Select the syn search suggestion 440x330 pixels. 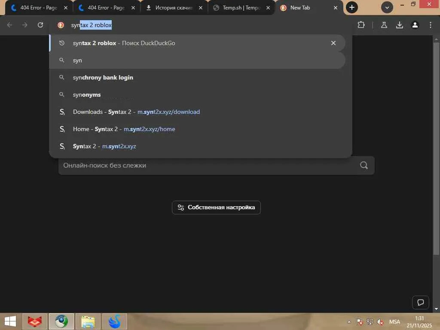coord(197,60)
